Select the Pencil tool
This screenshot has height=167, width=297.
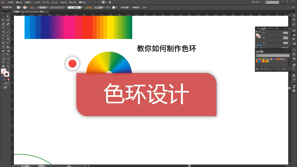pos(3,35)
